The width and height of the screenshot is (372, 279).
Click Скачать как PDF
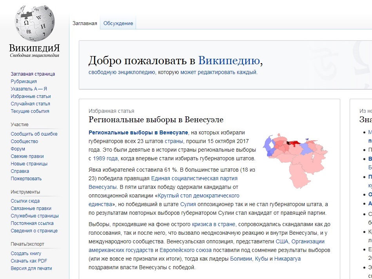[29, 261]
